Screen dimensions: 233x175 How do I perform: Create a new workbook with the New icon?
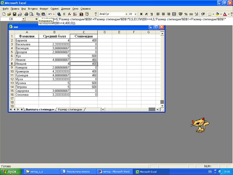pyautogui.click(x=4, y=14)
